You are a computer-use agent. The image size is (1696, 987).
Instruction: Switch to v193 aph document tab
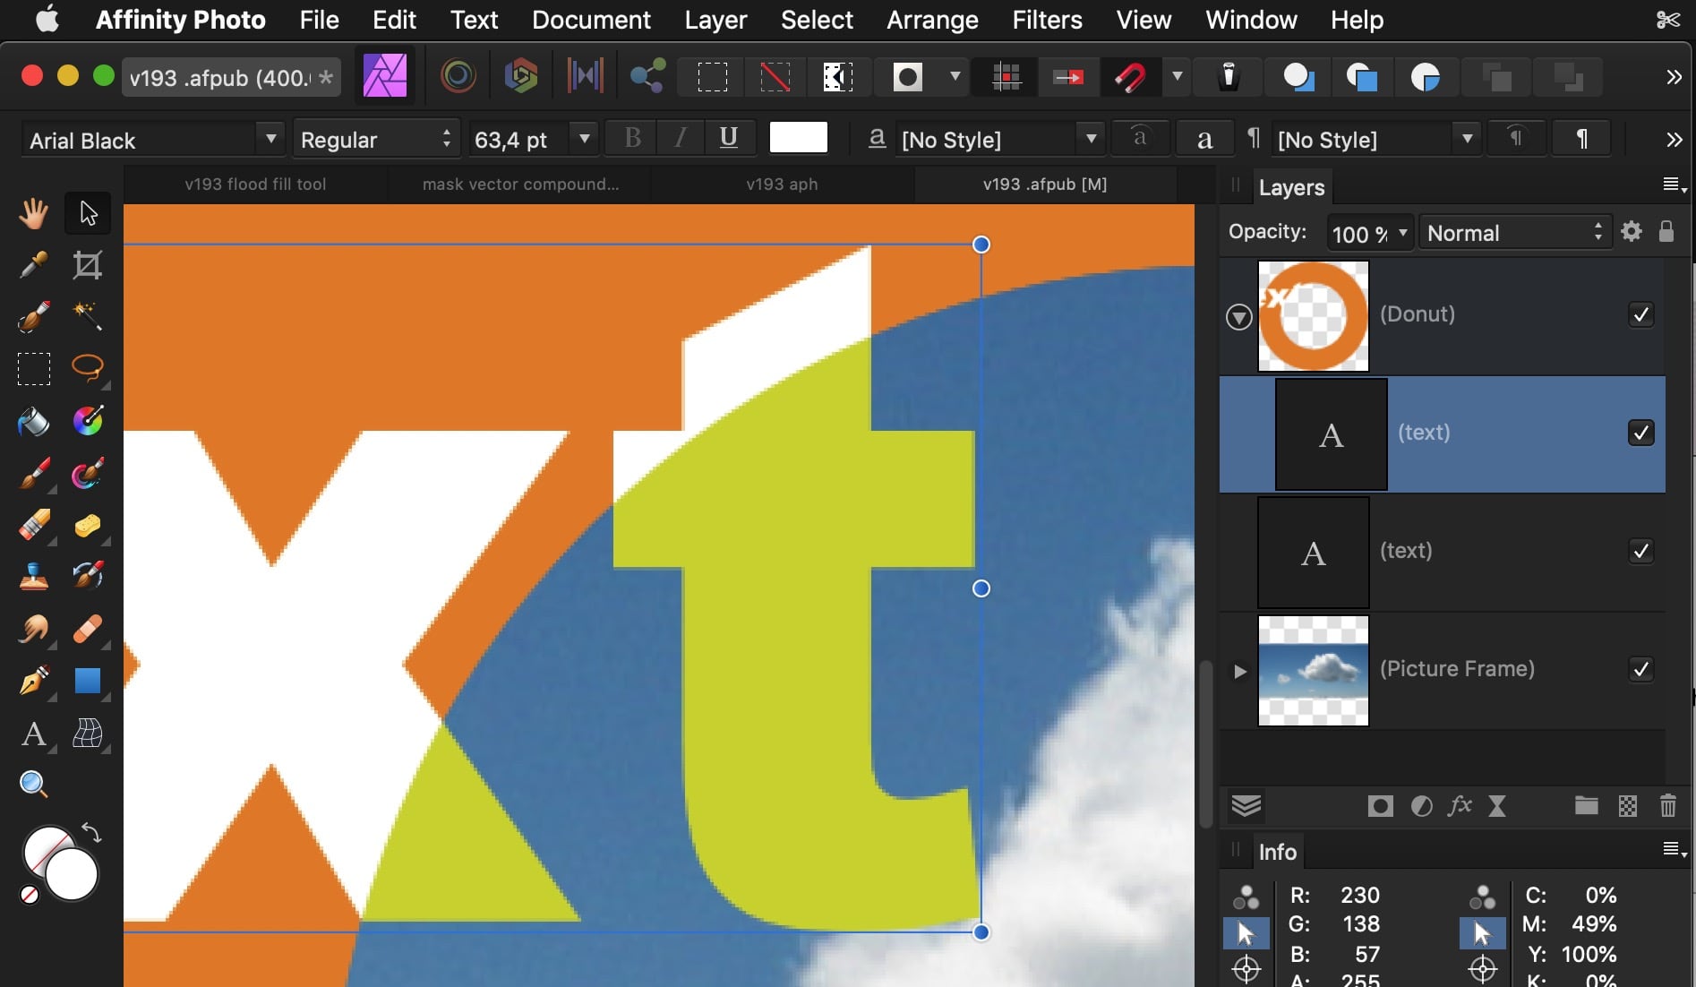tap(782, 185)
